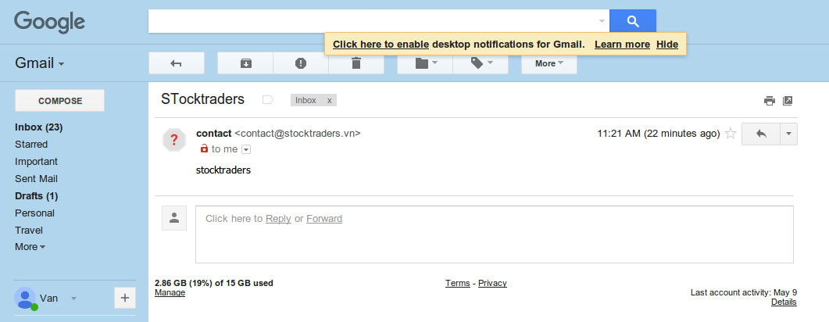The height and width of the screenshot is (322, 829).
Task: Click sender name 'contact'
Action: click(213, 133)
